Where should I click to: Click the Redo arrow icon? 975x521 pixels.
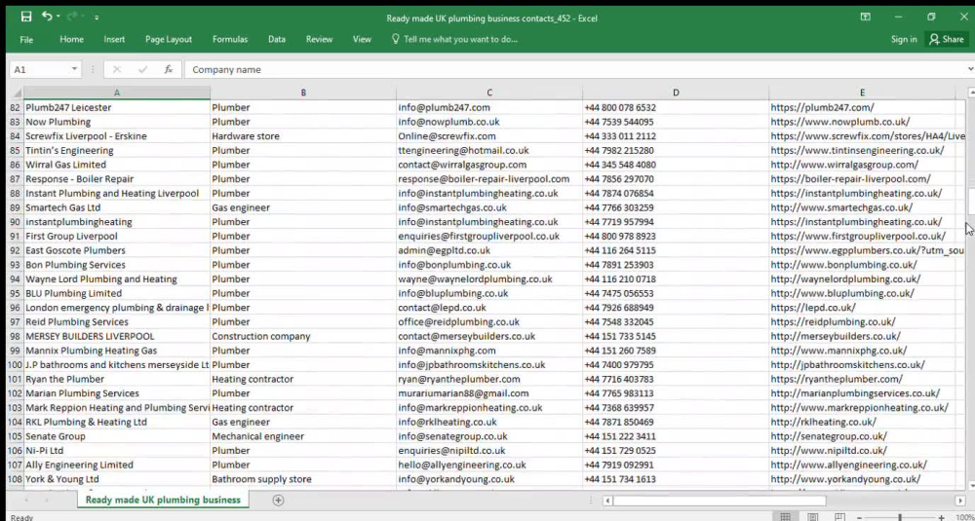(72, 17)
